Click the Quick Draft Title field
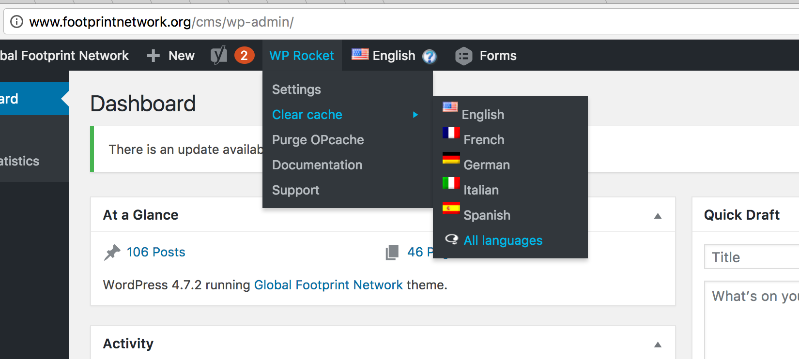The image size is (799, 359). (x=752, y=257)
